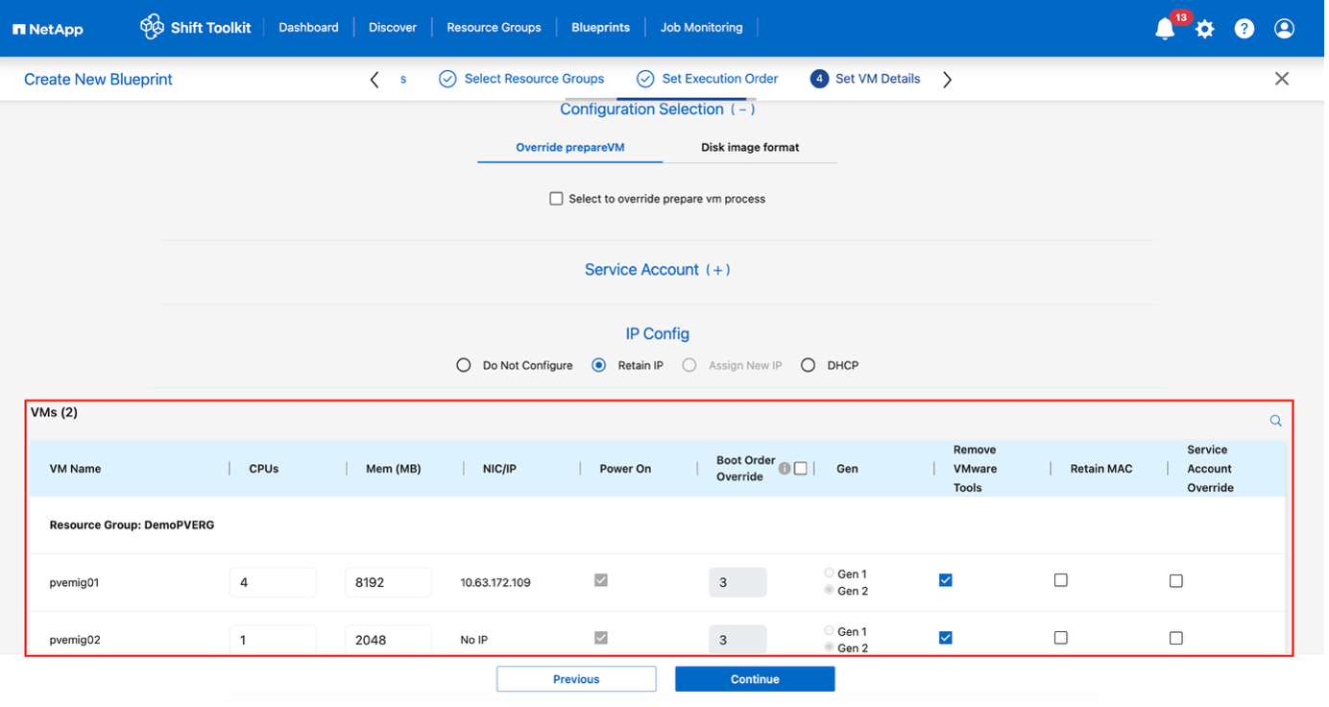
Task: Enable the override prepare vm process checkbox
Action: point(556,198)
